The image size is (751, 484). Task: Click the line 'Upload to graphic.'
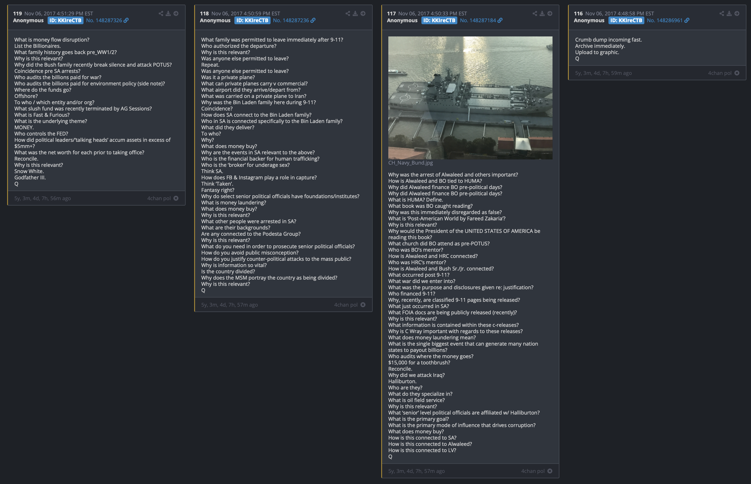(597, 52)
